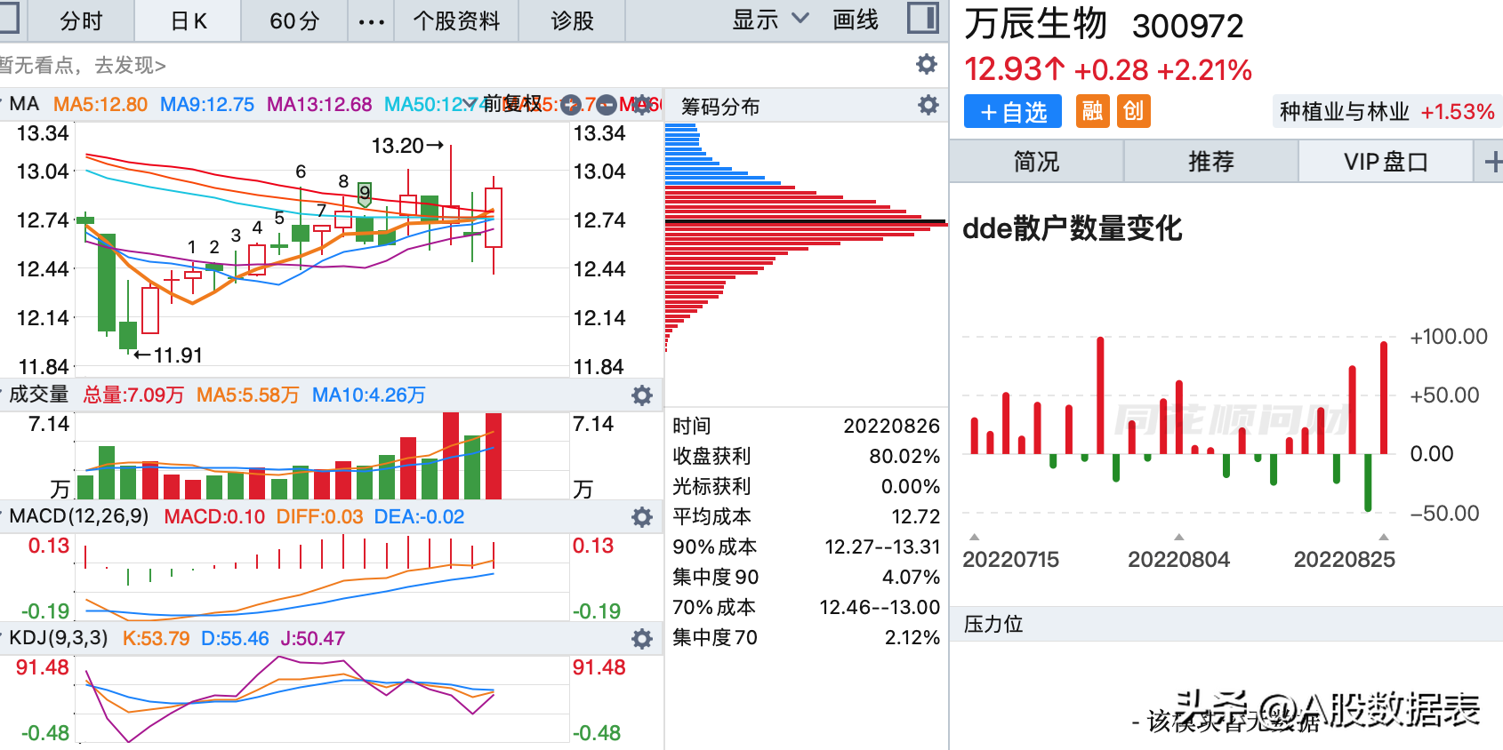Switch to the 60分 tab
This screenshot has height=750, width=1503.
294,21
